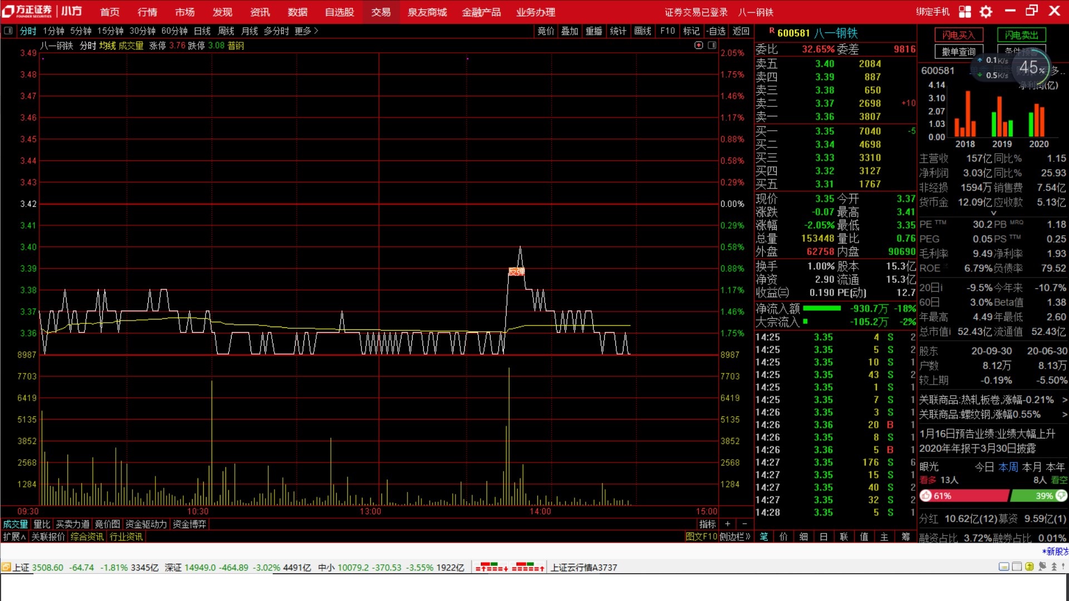
Task: Click the left panel toggle icon beside 分时
Action: pyautogui.click(x=8, y=31)
